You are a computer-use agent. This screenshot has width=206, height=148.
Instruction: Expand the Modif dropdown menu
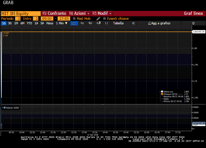[x=102, y=13]
